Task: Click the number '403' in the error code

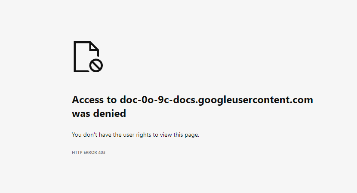Action: tap(102, 153)
